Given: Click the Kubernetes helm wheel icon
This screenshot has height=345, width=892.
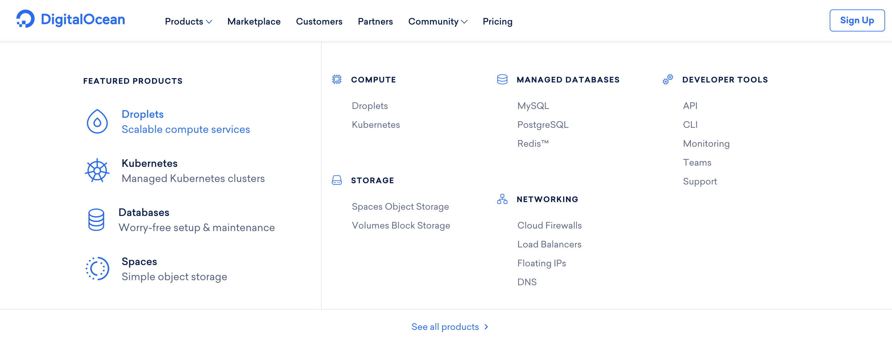Looking at the screenshot, I should pos(97,170).
